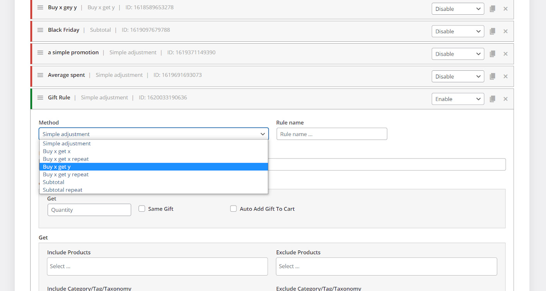Choose Subtotal repeat from method list
The image size is (546, 291).
(x=63, y=190)
